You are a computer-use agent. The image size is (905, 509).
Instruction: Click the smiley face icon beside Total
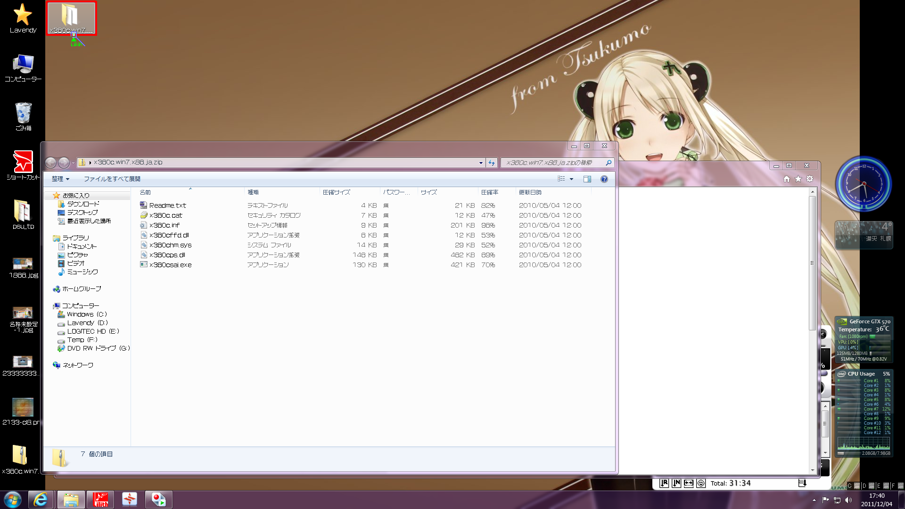click(x=701, y=483)
